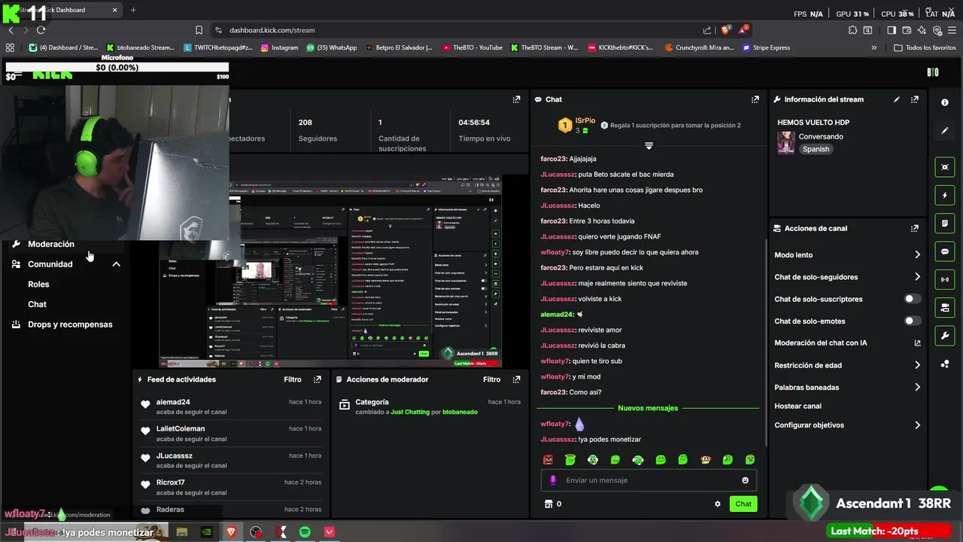The image size is (963, 542).
Task: Expand Configurar objetivos options
Action: pos(917,425)
